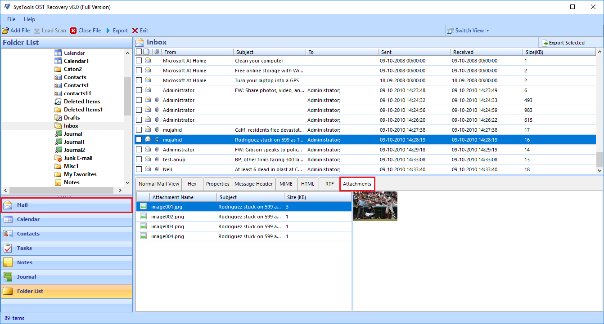Check the box for 'Calif. residents flee' email
The width and height of the screenshot is (604, 324).
click(139, 130)
